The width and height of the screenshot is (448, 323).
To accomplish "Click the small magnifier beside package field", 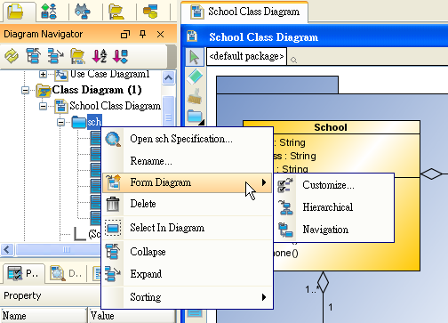I will pos(293,61).
